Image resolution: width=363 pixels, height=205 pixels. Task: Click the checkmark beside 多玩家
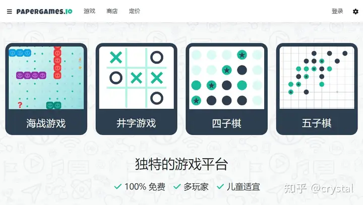(x=177, y=186)
